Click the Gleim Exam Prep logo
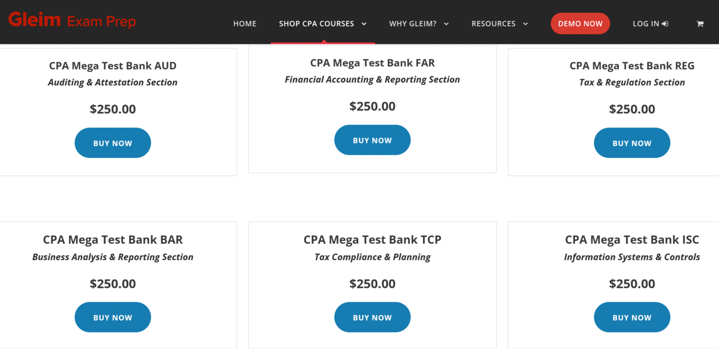 point(72,21)
